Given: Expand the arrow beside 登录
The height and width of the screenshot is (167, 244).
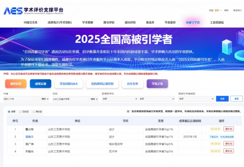Looking at the screenshot, I should click(x=221, y=11).
